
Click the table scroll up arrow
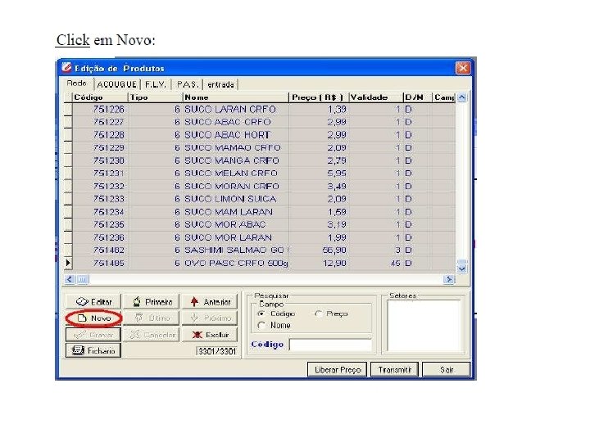462,97
